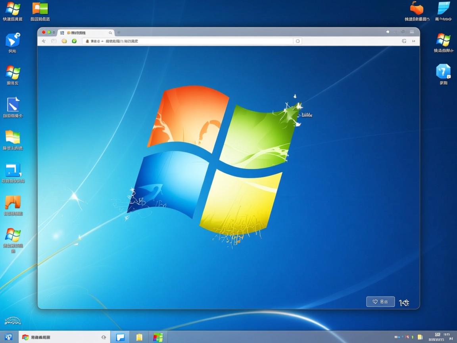Click the green browser logo in the address bar

click(74, 41)
